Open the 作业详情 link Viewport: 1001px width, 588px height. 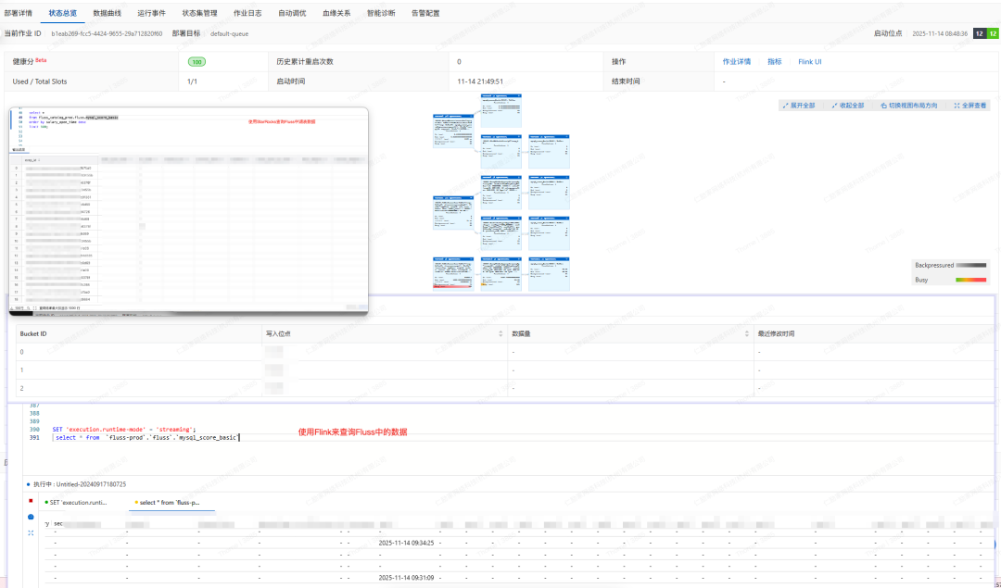[736, 62]
